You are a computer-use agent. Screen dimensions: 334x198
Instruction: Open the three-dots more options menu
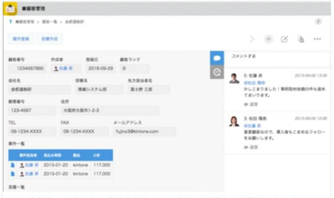[317, 39]
